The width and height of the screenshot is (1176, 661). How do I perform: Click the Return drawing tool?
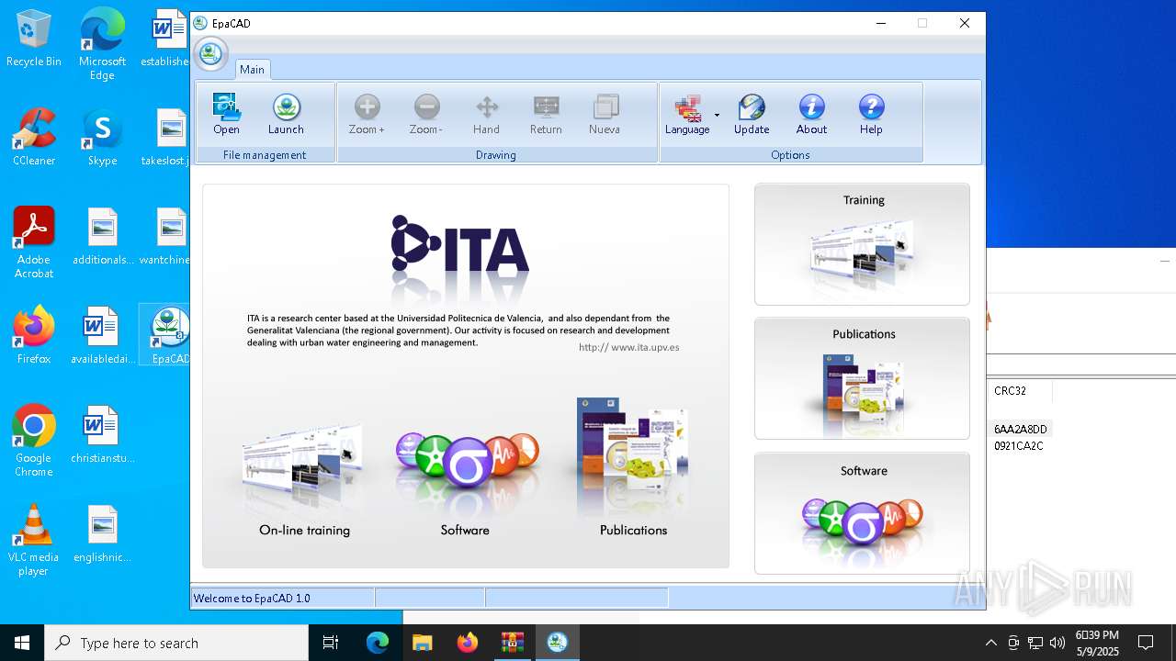click(546, 114)
